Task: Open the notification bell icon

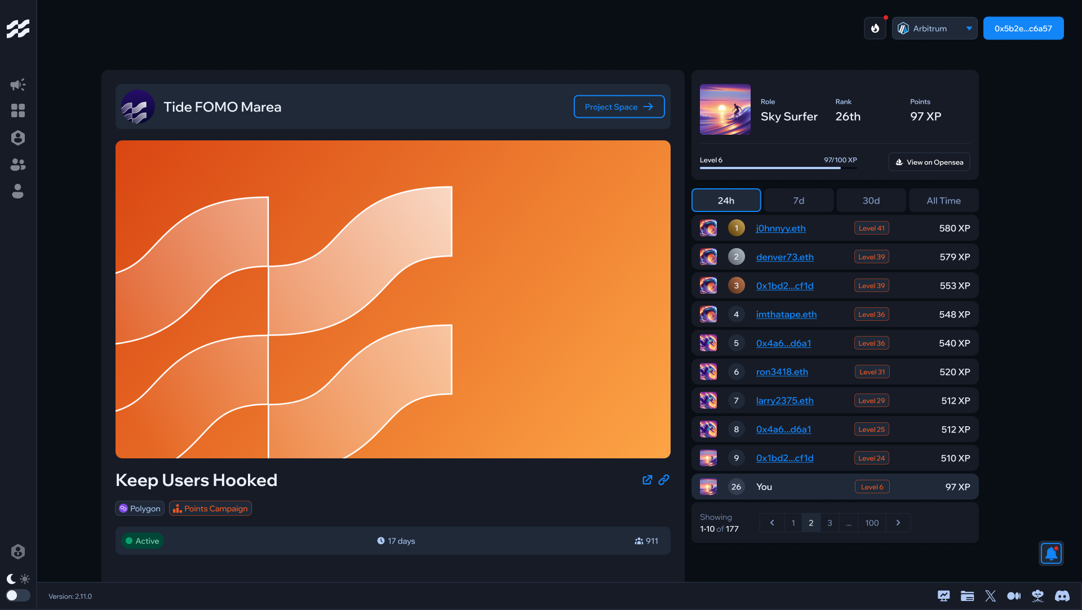Action: pyautogui.click(x=1051, y=554)
